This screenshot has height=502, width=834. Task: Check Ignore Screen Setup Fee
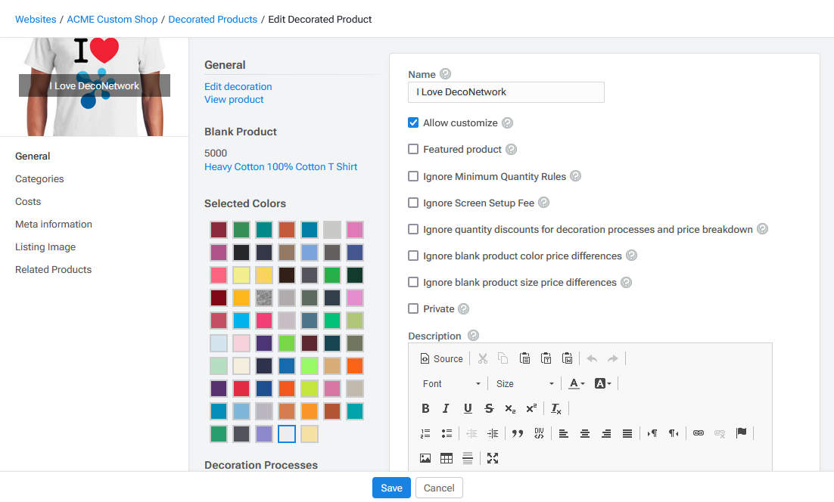point(413,203)
